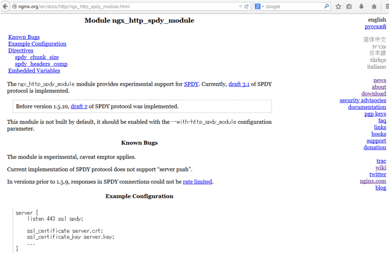The height and width of the screenshot is (254, 389).
Task: Jump to Example Configuration contents link
Action: (x=37, y=44)
